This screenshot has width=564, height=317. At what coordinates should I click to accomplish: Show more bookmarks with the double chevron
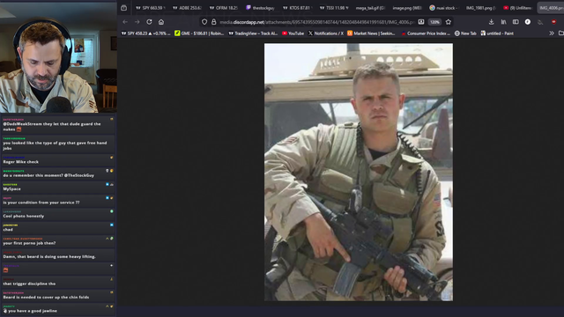(x=552, y=33)
